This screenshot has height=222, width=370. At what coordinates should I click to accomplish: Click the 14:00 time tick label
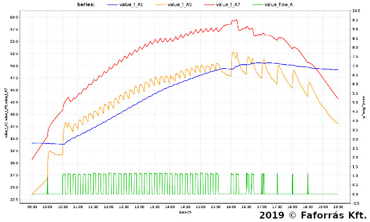[169, 207]
